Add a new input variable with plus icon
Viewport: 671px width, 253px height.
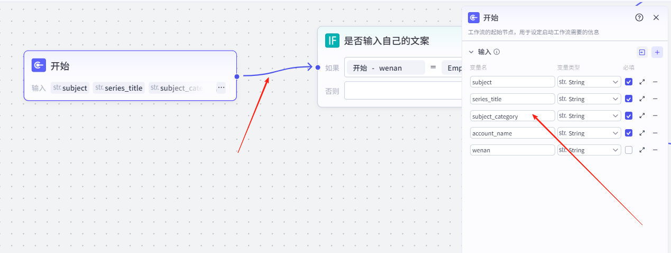[x=657, y=52]
